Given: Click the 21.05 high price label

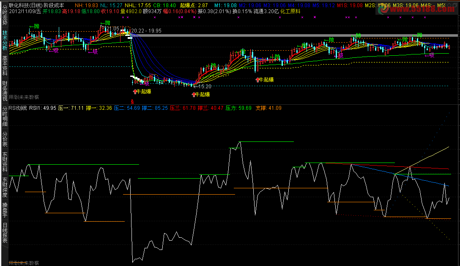Looking at the screenshot, I should pyautogui.click(x=112, y=29).
